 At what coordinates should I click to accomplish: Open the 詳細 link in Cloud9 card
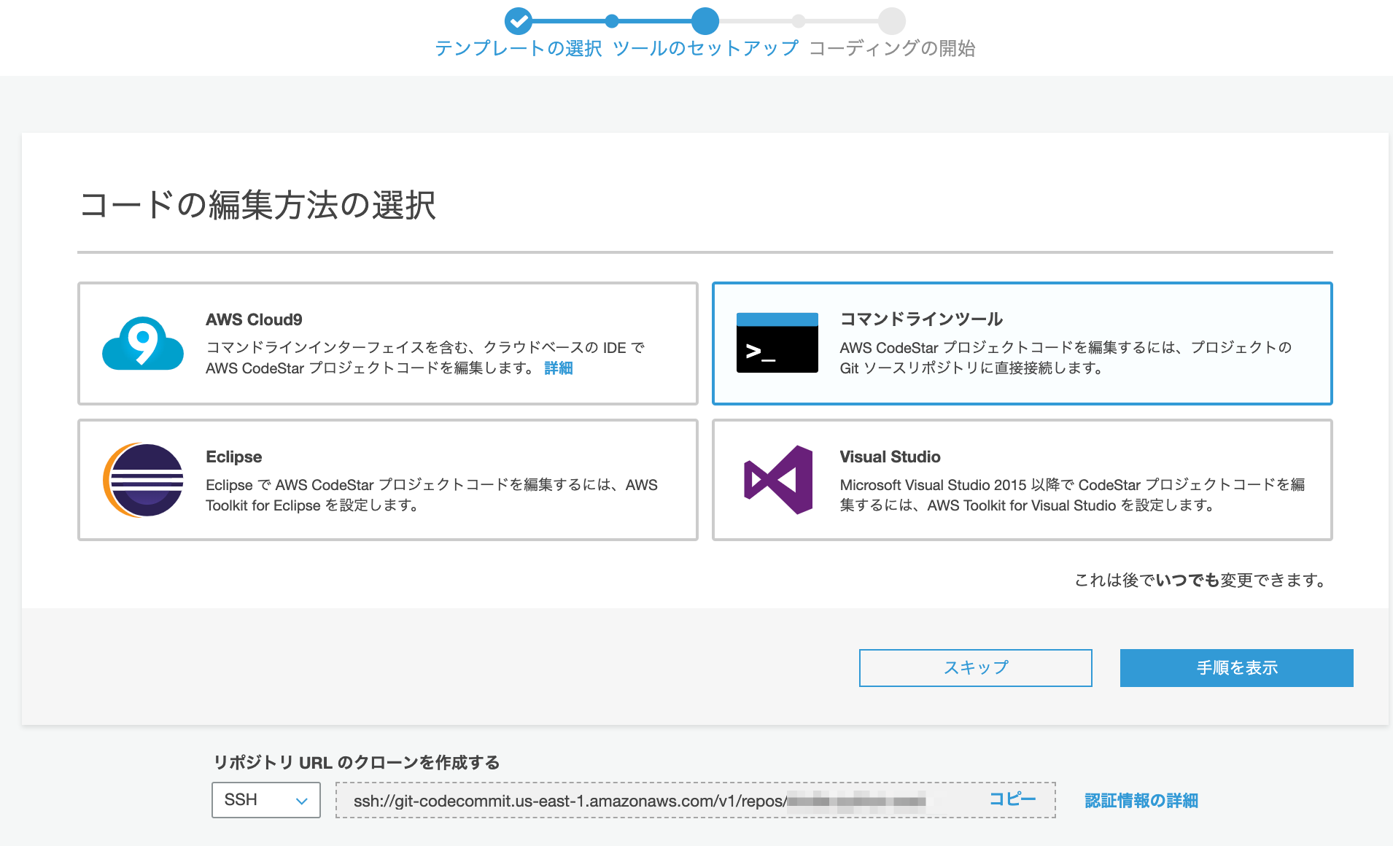559,368
